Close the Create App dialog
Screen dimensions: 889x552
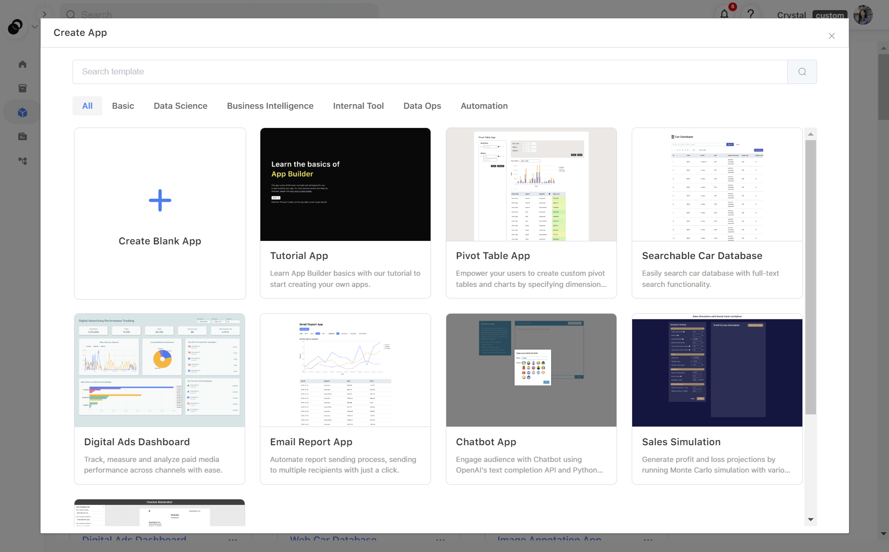pos(831,36)
